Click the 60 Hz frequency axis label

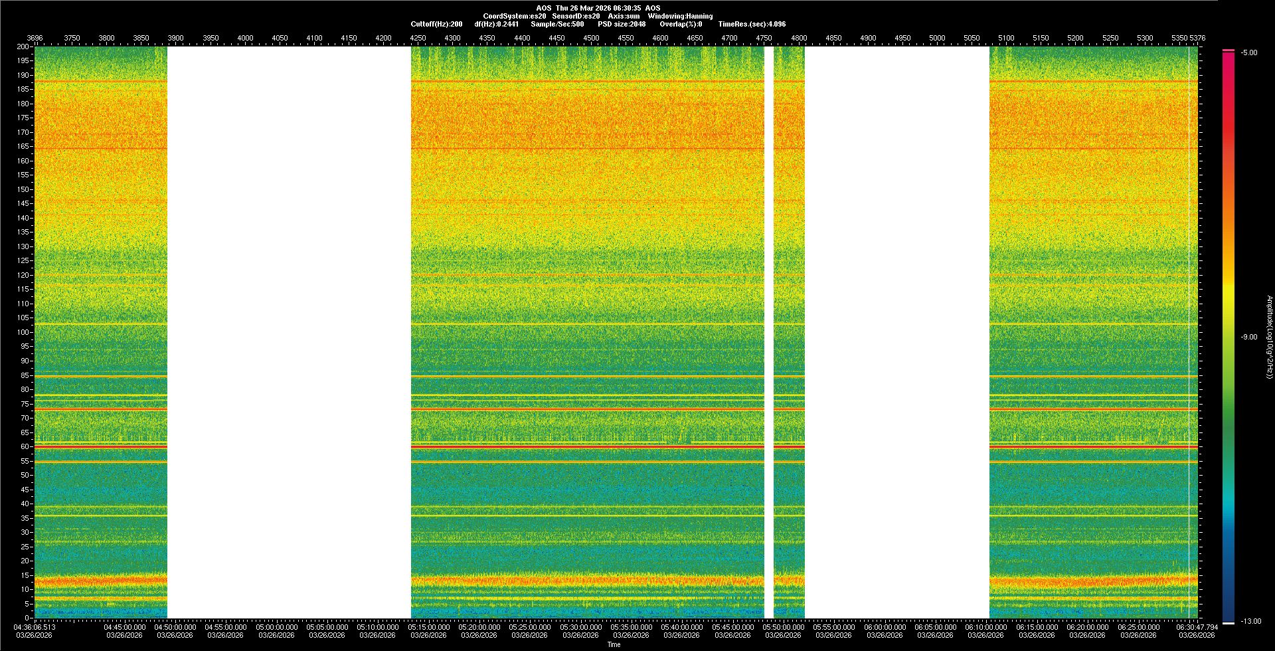[25, 446]
